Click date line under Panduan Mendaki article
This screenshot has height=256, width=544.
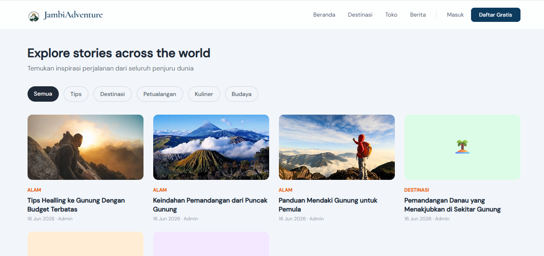click(301, 219)
